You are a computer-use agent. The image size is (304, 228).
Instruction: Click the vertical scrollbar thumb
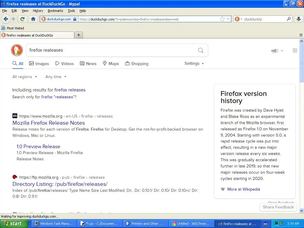point(301,63)
